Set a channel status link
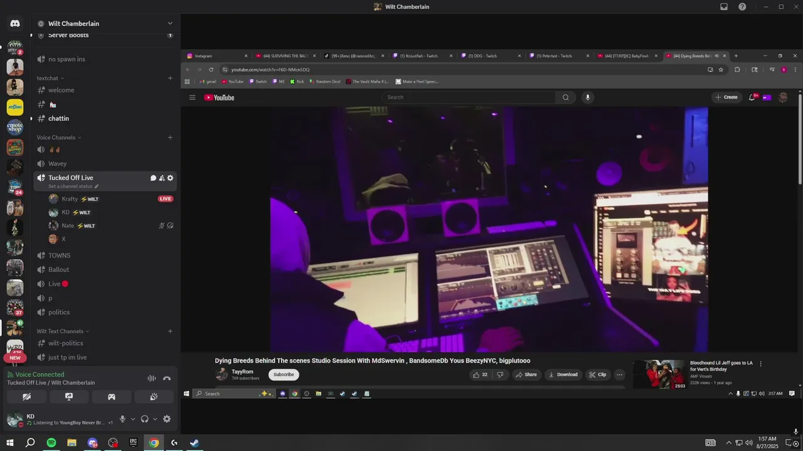Image resolution: width=803 pixels, height=451 pixels. point(73,187)
